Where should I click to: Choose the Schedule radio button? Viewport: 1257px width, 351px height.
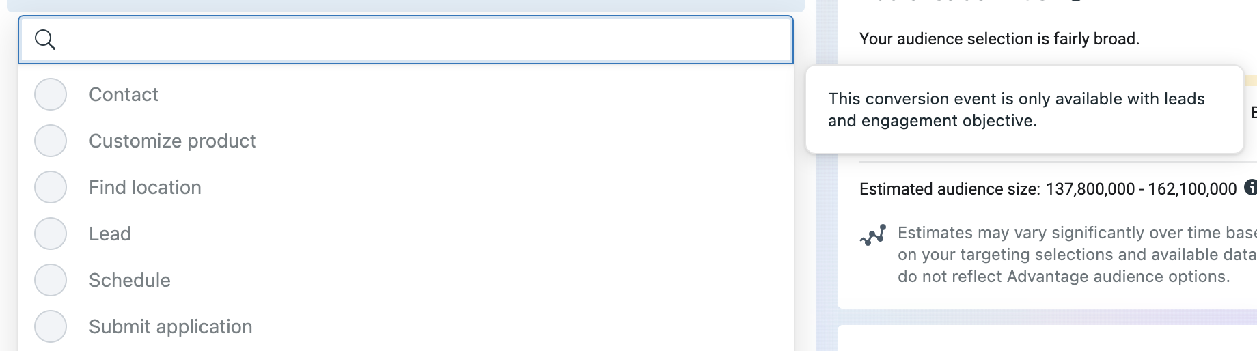51,280
